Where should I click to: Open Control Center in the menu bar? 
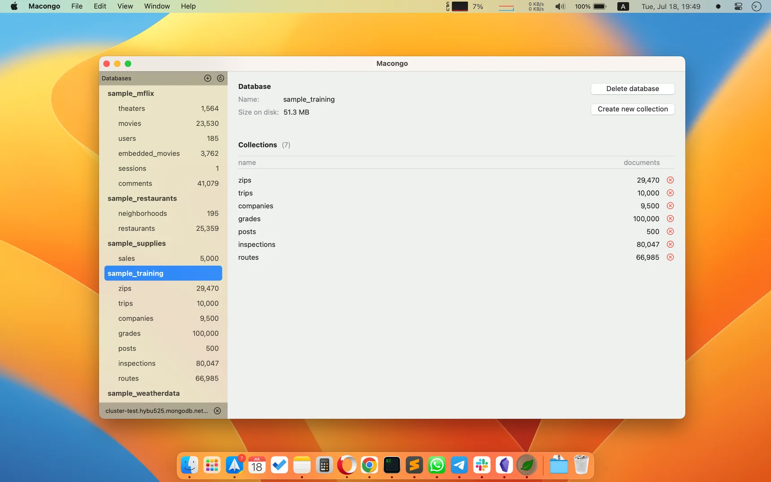(738, 6)
